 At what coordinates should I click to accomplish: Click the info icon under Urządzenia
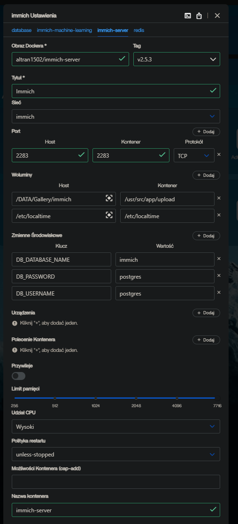[15, 324]
